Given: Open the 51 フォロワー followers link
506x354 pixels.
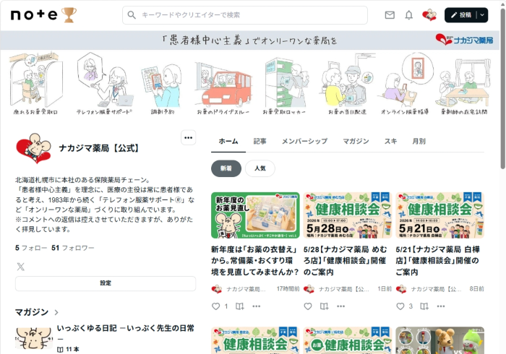Looking at the screenshot, I should point(72,248).
